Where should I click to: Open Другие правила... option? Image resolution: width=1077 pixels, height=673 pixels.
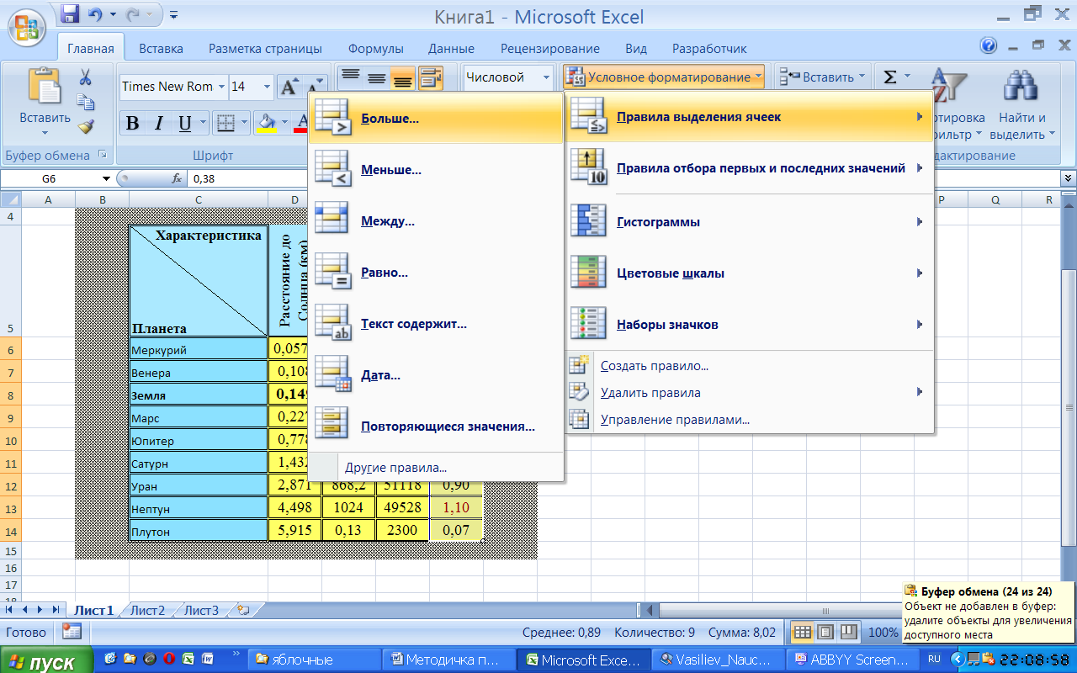click(435, 468)
